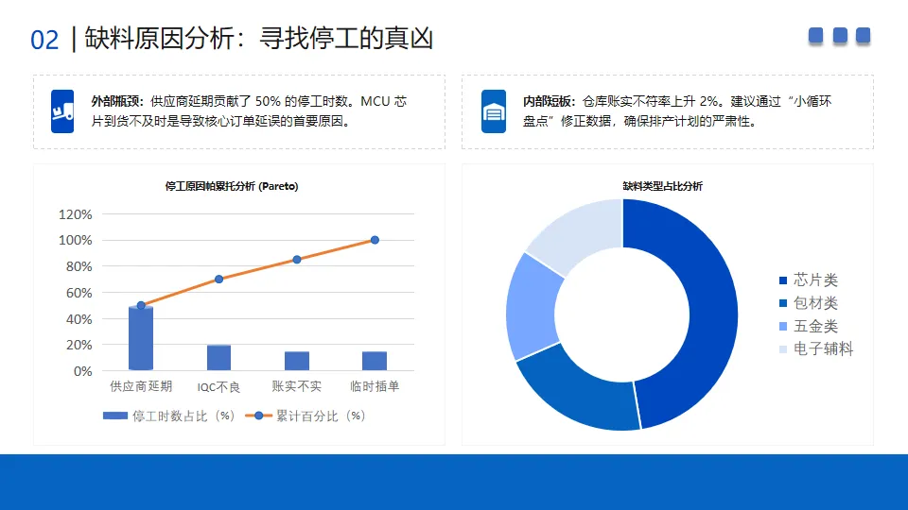This screenshot has width=908, height=510.
Task: Click the orange cumulative percentage line
Action: [257, 269]
